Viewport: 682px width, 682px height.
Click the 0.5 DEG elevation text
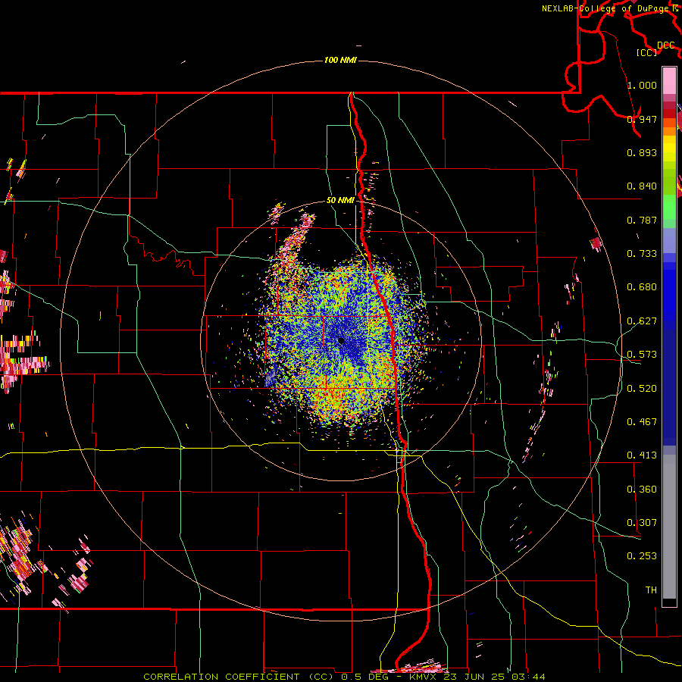(x=364, y=677)
